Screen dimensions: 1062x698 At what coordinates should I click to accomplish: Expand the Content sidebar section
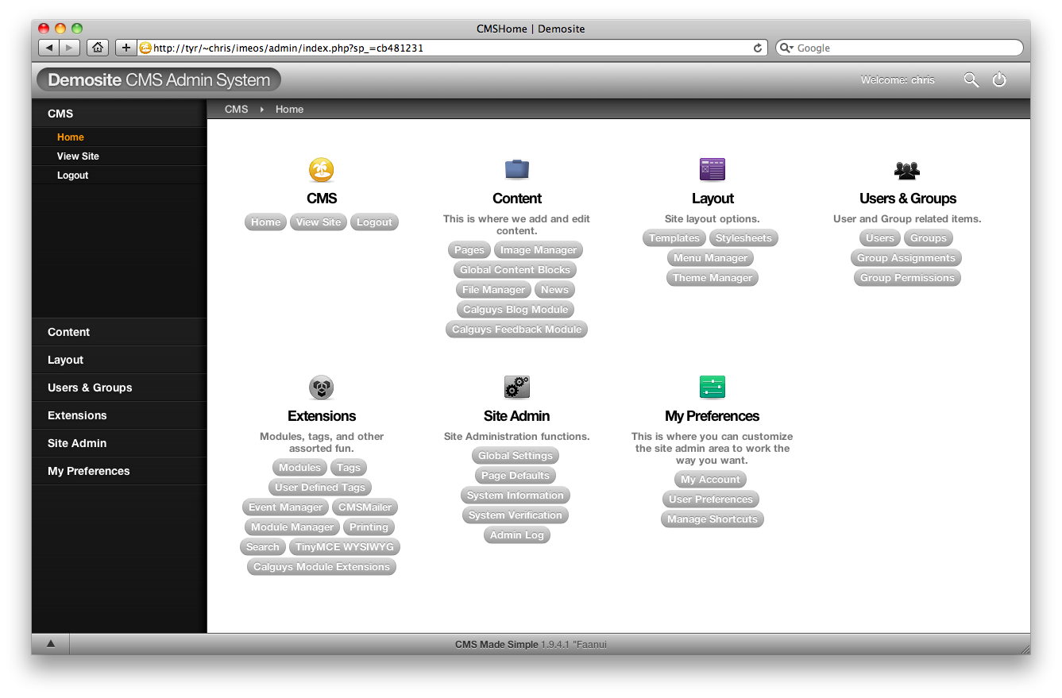coord(119,332)
